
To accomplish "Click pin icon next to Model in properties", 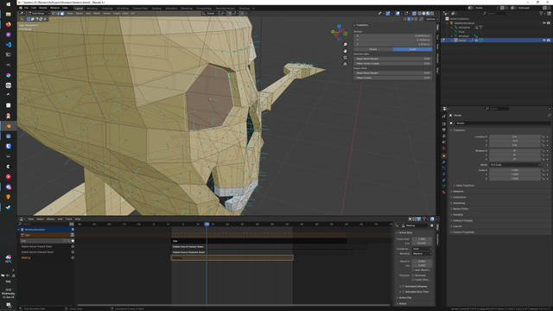I will (x=549, y=115).
